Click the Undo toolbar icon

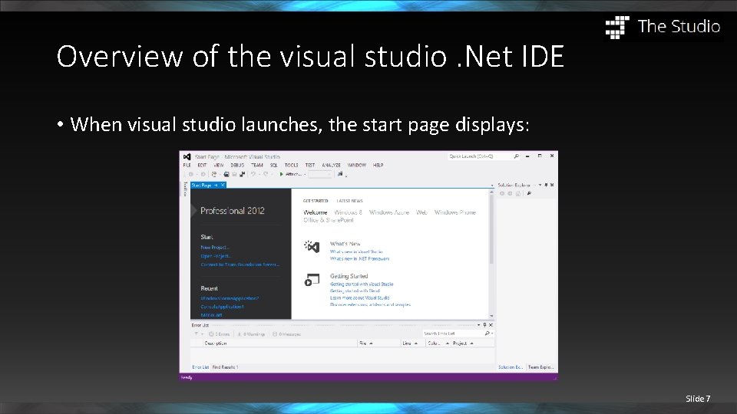(253, 174)
